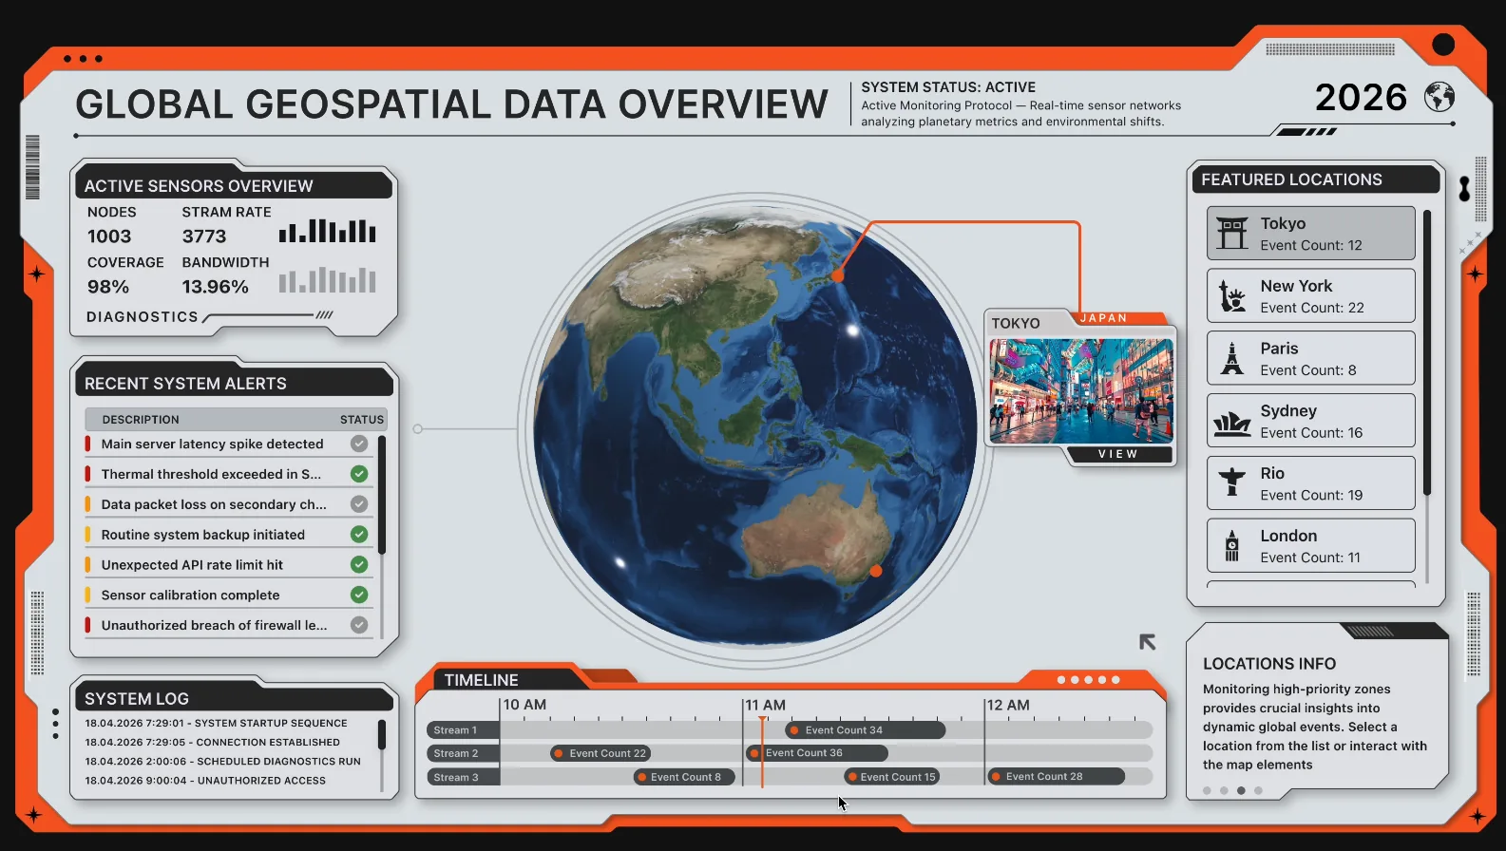
Task: Toggle status check for Data packet loss alert
Action: [359, 504]
